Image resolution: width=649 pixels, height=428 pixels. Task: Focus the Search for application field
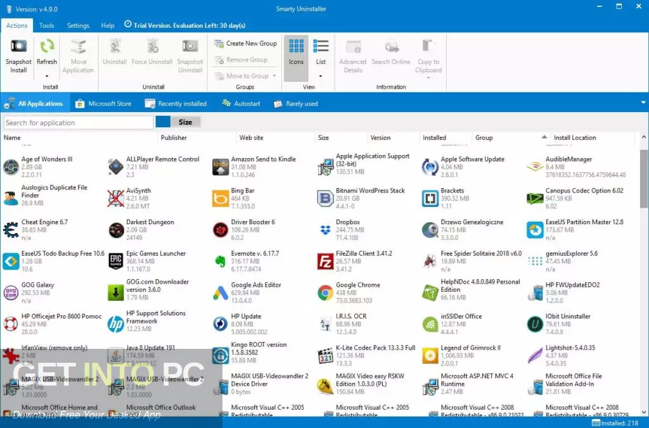point(79,122)
